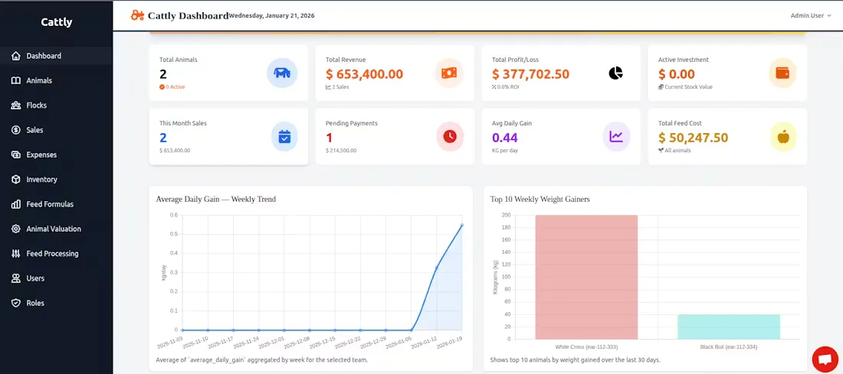Open Inventory from the sidebar
The width and height of the screenshot is (843, 374).
click(x=57, y=179)
